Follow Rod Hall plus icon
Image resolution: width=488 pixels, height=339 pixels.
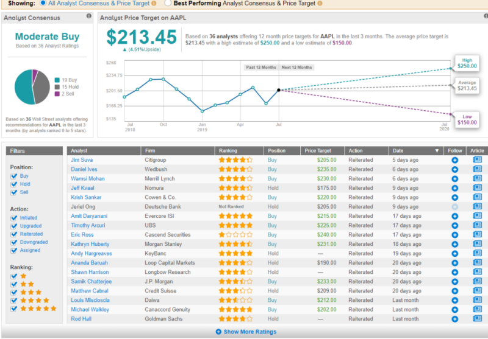click(x=454, y=319)
